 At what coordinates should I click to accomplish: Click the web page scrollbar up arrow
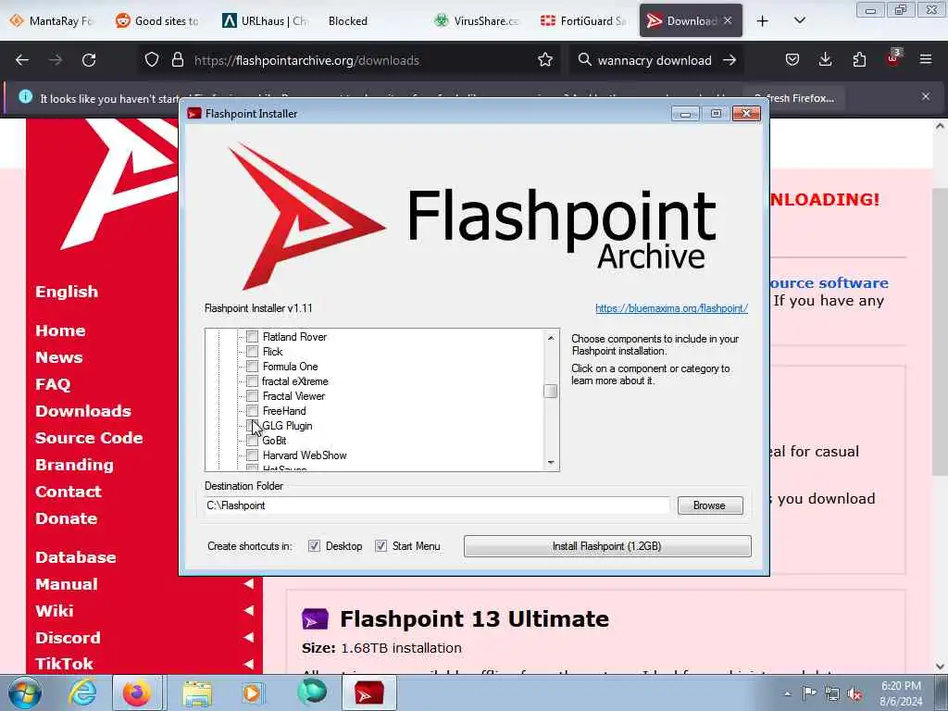click(940, 126)
